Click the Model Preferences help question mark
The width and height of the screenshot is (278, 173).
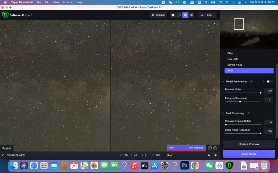click(251, 82)
